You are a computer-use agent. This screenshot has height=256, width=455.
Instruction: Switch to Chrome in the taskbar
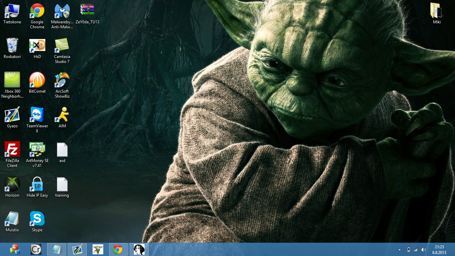[x=117, y=249]
